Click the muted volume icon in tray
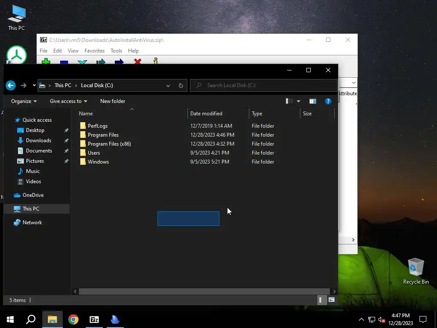Image resolution: width=437 pixels, height=328 pixels. coord(382,319)
